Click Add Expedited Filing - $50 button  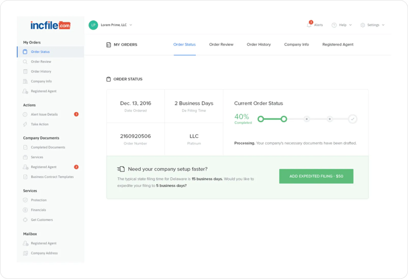pos(316,176)
